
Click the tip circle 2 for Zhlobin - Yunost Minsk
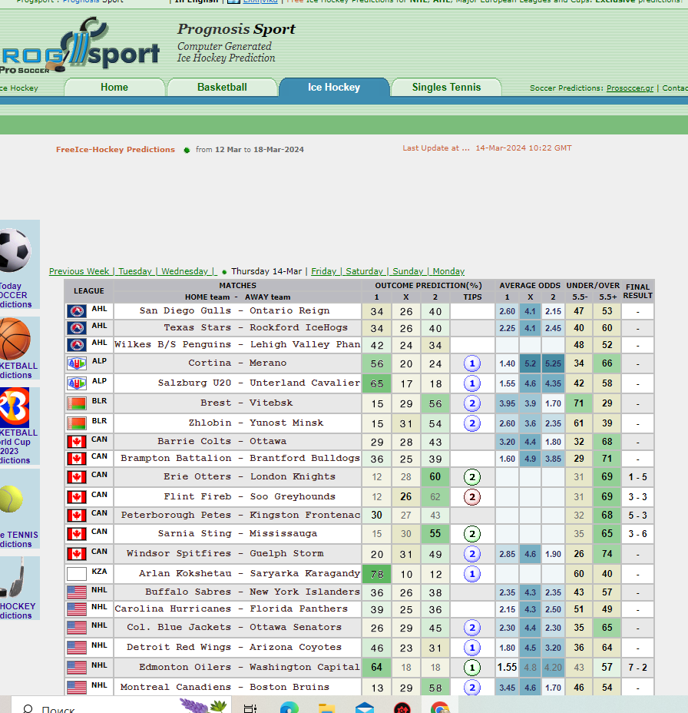pos(471,423)
